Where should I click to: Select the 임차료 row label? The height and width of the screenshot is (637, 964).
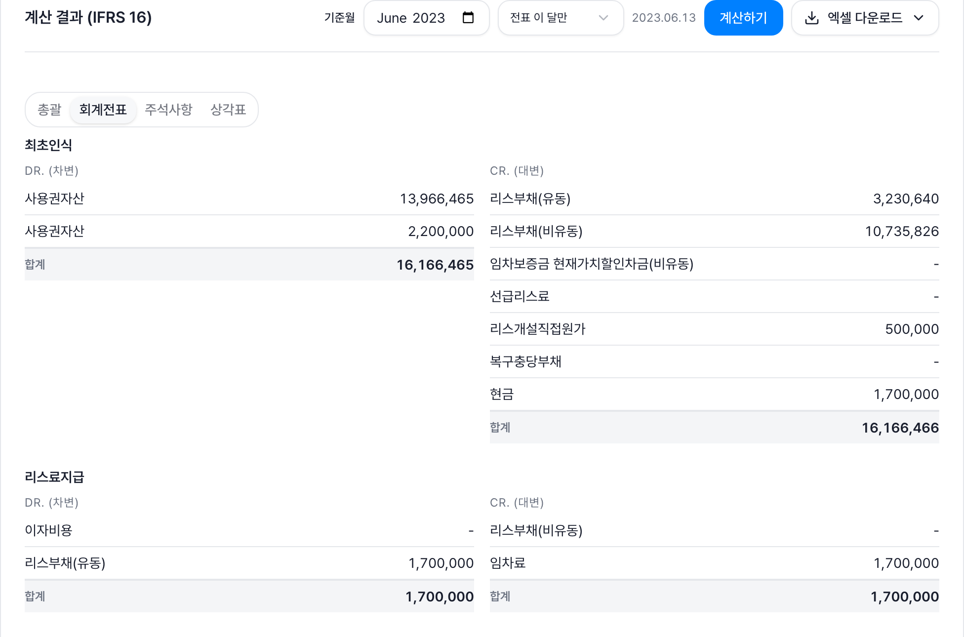pos(508,563)
